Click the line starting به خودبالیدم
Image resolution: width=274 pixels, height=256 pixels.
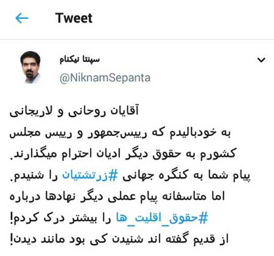click(120, 133)
